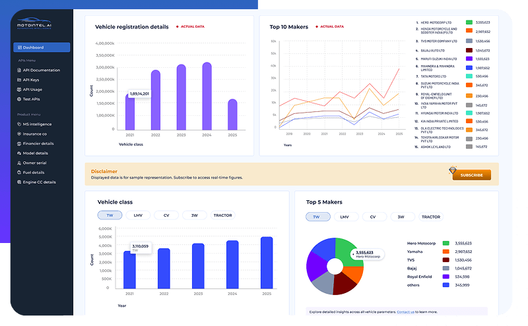Click the Owner serial person icon
Image resolution: width=528 pixels, height=326 pixels.
(19, 163)
